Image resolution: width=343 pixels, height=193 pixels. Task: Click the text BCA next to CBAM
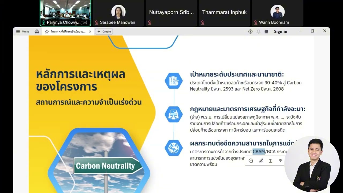271,151
